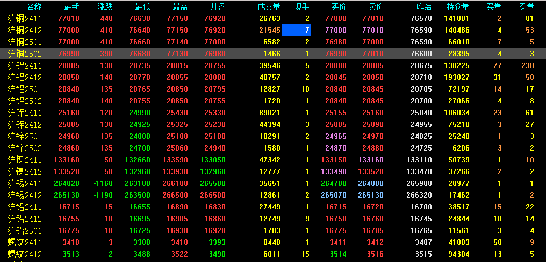
Task: Click 沪铝2412 volume value 48757
Action: pos(270,77)
